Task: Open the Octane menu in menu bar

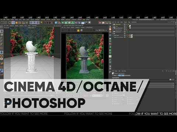Action: 88,19
